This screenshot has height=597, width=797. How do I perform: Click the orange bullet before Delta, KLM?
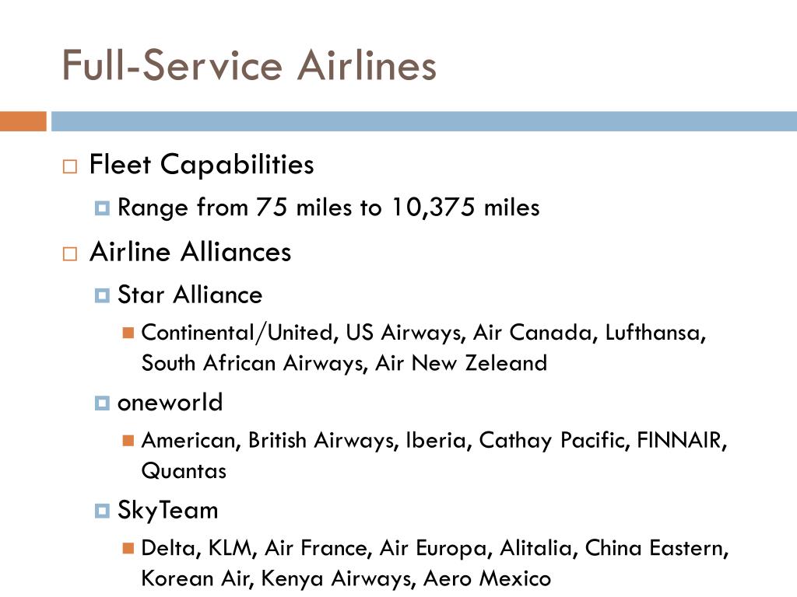click(128, 548)
